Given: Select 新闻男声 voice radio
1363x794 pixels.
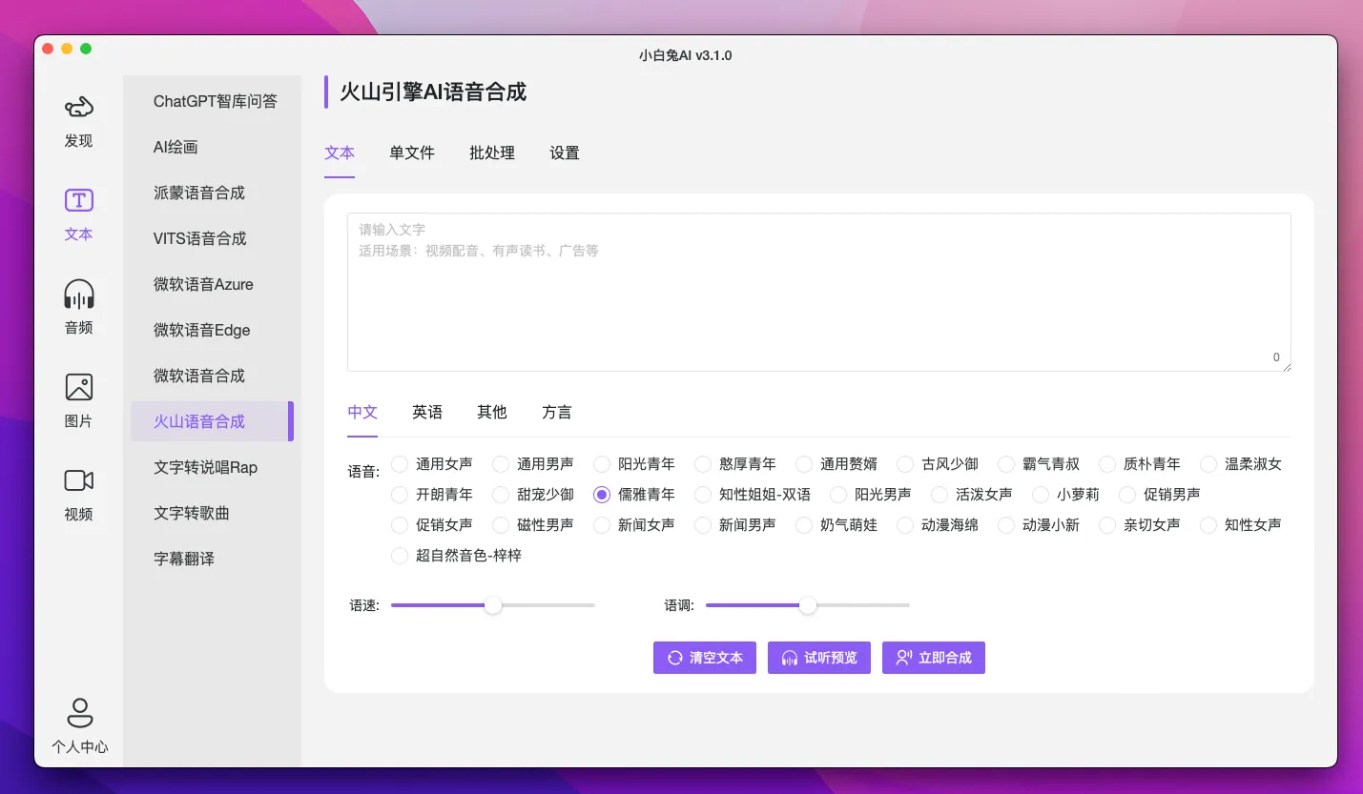Looking at the screenshot, I should [x=703, y=525].
